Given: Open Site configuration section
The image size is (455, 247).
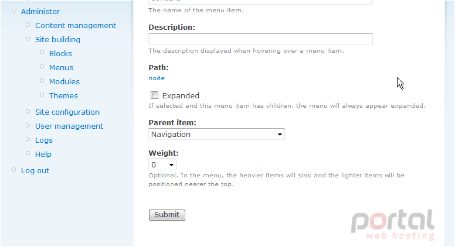Looking at the screenshot, I should coord(67,112).
